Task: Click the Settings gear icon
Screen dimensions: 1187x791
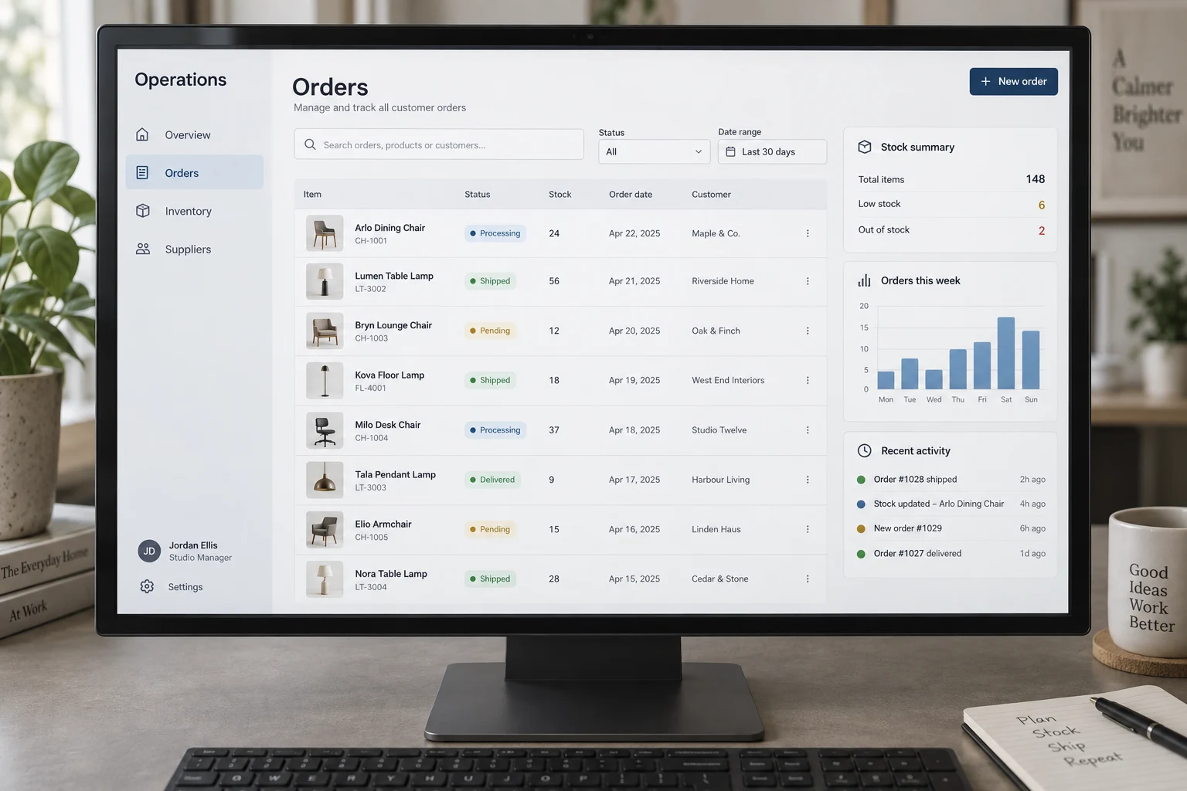Action: tap(147, 586)
